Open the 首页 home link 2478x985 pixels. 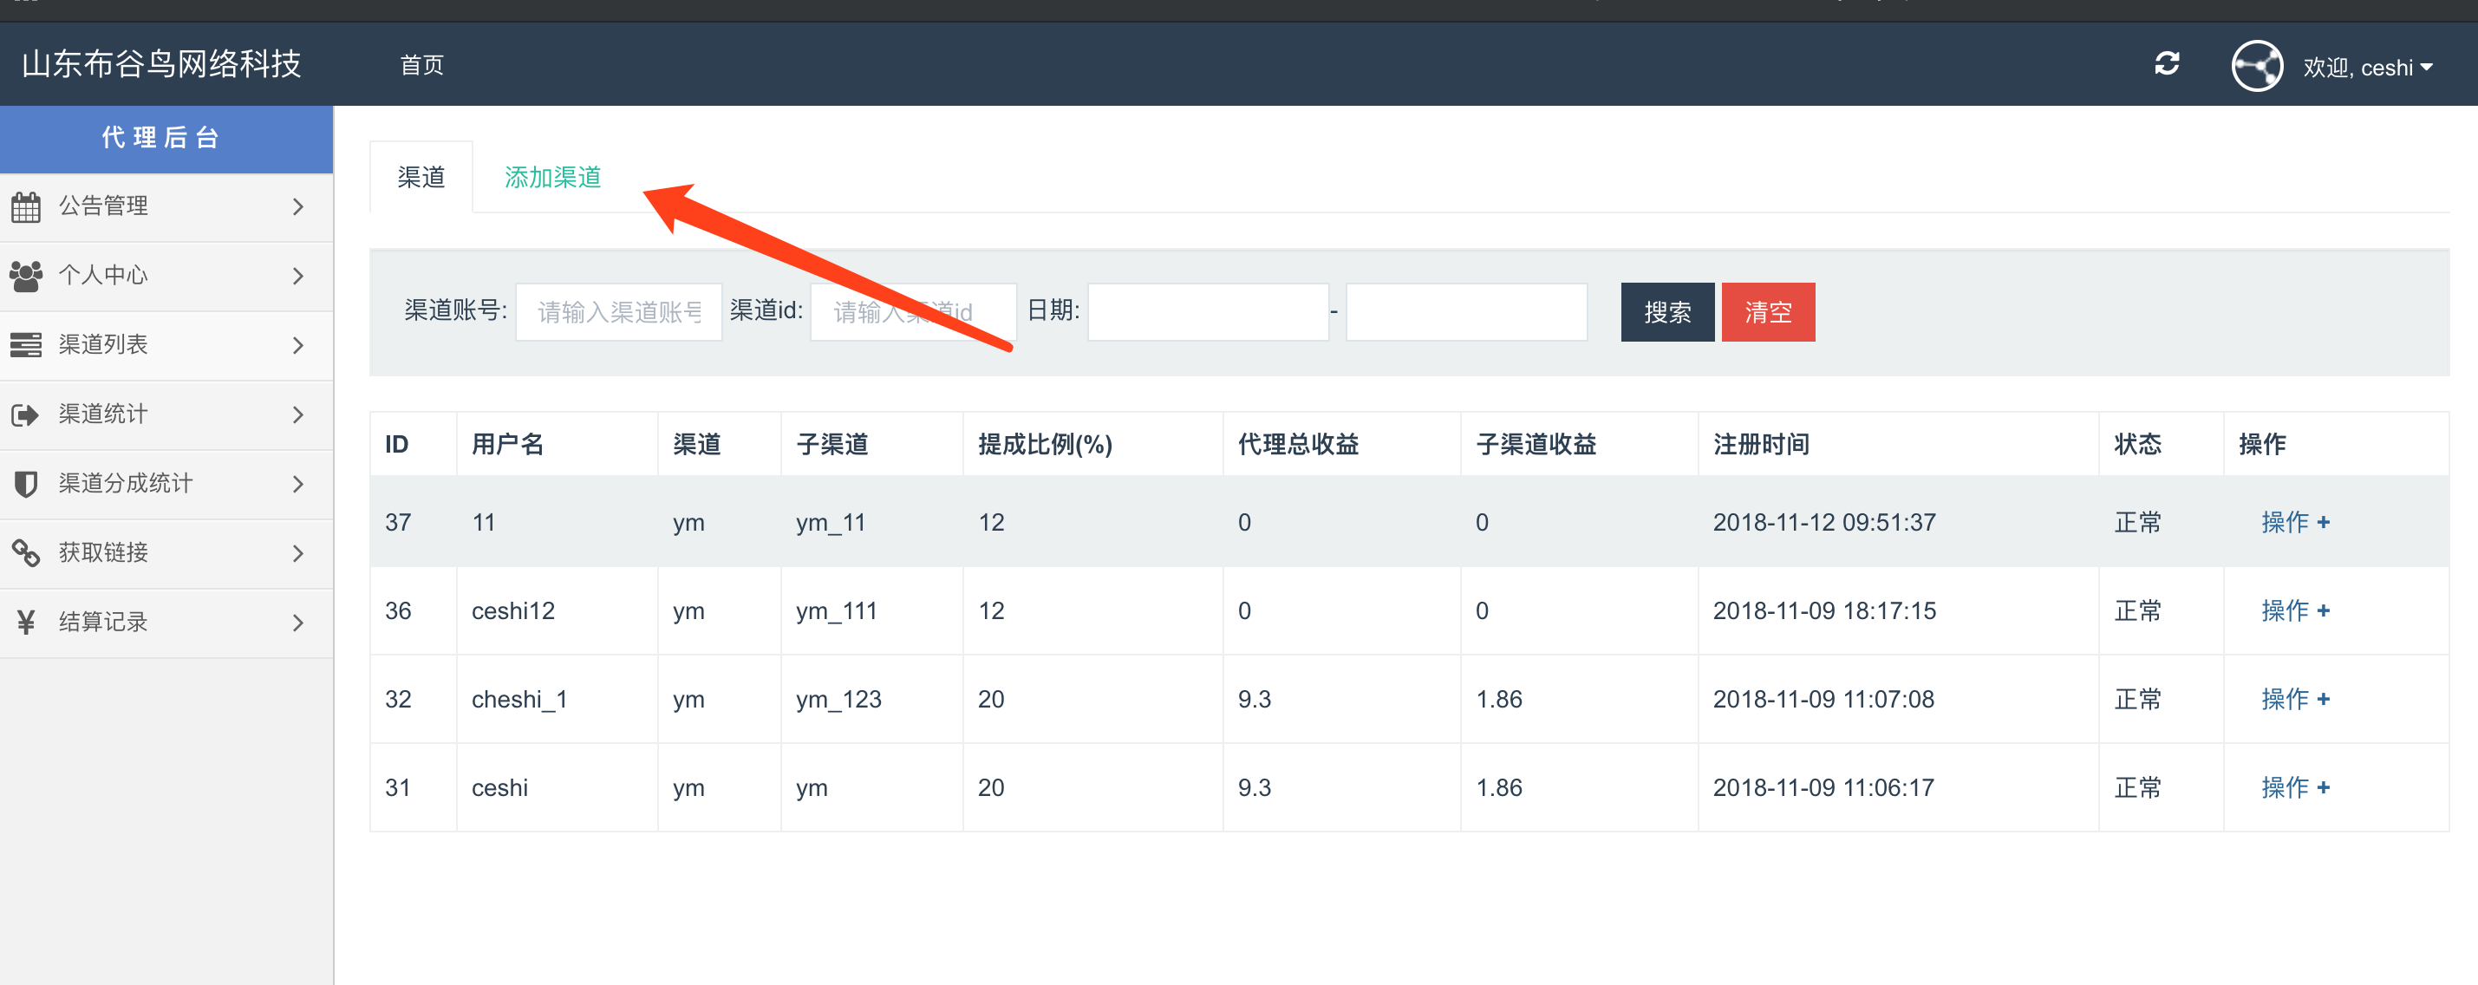click(421, 64)
